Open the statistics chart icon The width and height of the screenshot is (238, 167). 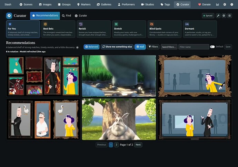(x=218, y=4)
